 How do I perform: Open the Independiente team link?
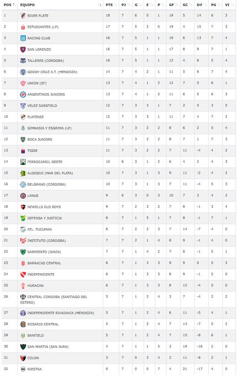tap(41, 274)
